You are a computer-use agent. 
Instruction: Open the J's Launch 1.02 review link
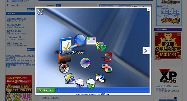click(14, 37)
